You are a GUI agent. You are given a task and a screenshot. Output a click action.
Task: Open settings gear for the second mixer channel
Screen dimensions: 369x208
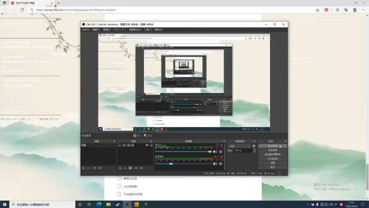220,164
